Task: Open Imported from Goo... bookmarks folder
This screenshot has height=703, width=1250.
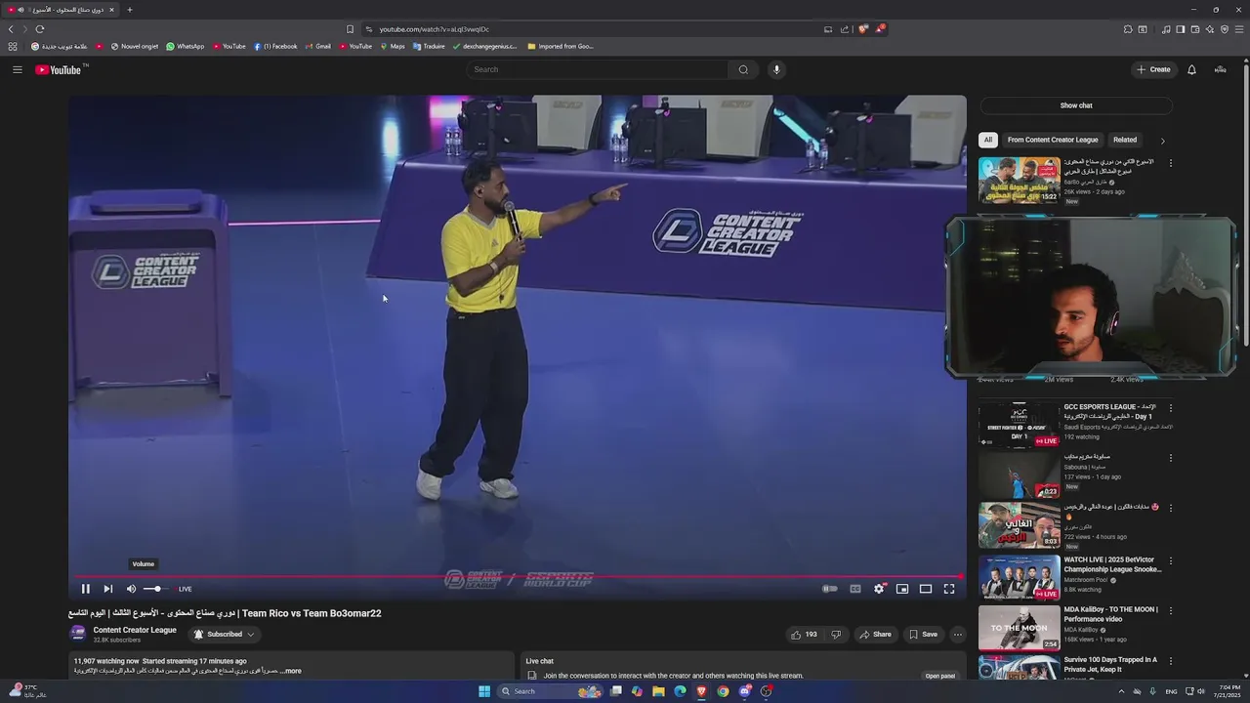Action: [x=560, y=46]
